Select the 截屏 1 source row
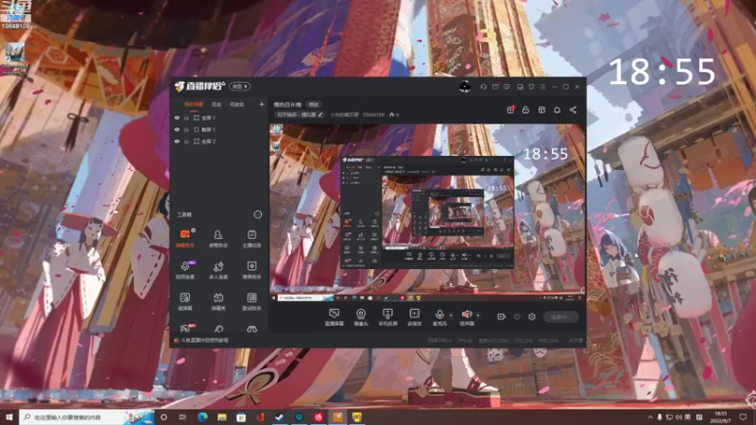756x425 pixels. tap(219, 129)
